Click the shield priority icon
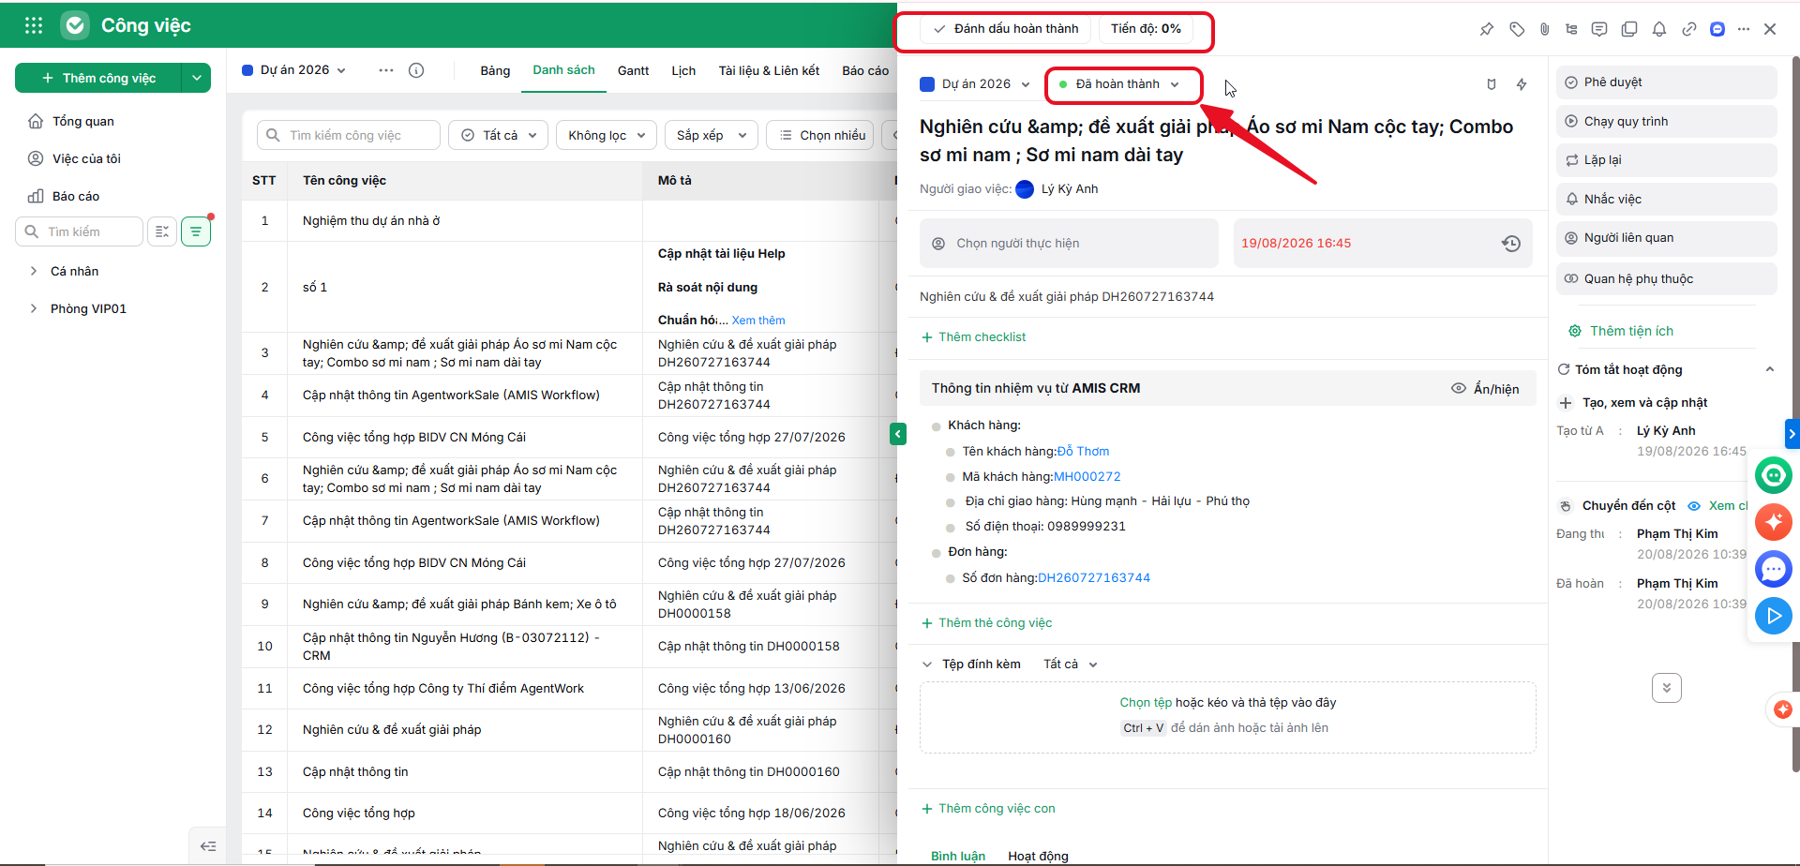 (x=1492, y=84)
